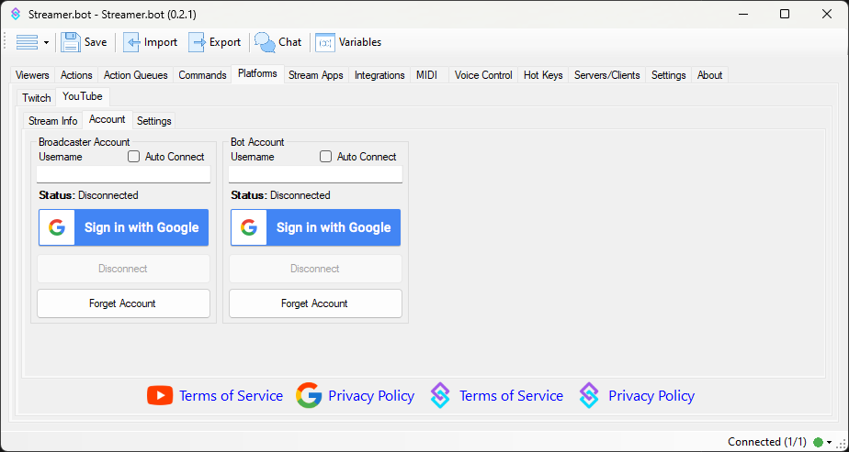Viewport: 849px width, 452px height.
Task: Click the YouTube logo icon at bottom
Action: point(160,395)
